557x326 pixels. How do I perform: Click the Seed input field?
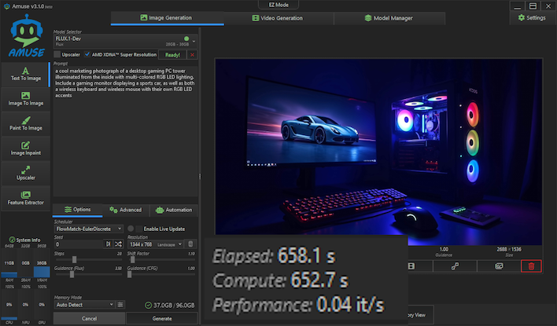pyautogui.click(x=79, y=244)
